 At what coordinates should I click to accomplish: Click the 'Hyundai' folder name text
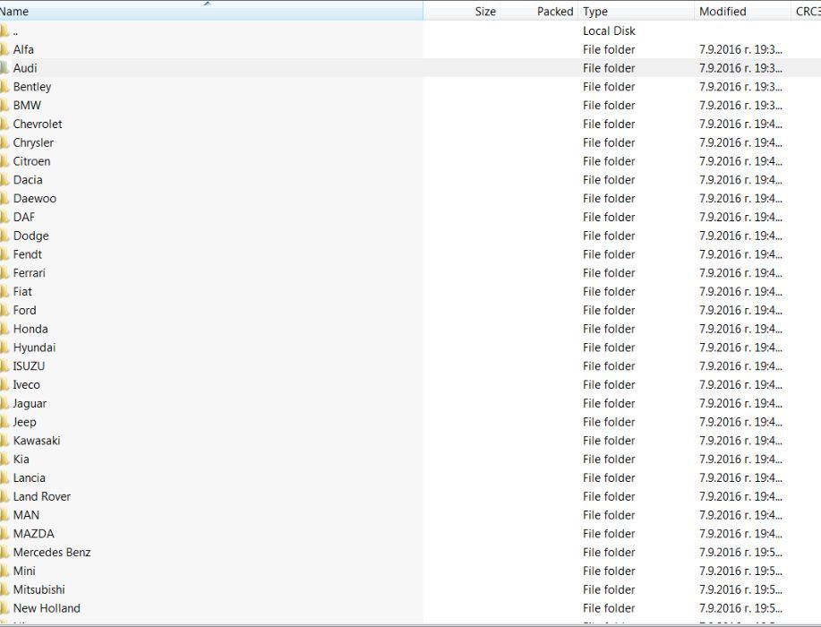pos(34,348)
